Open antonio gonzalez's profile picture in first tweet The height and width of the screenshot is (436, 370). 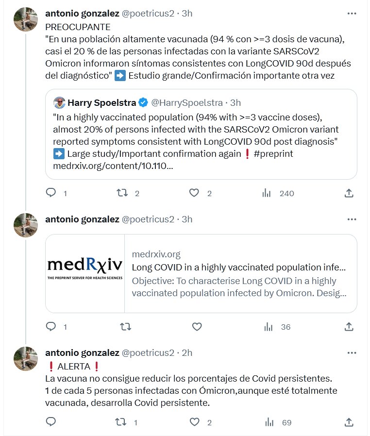coord(26,19)
